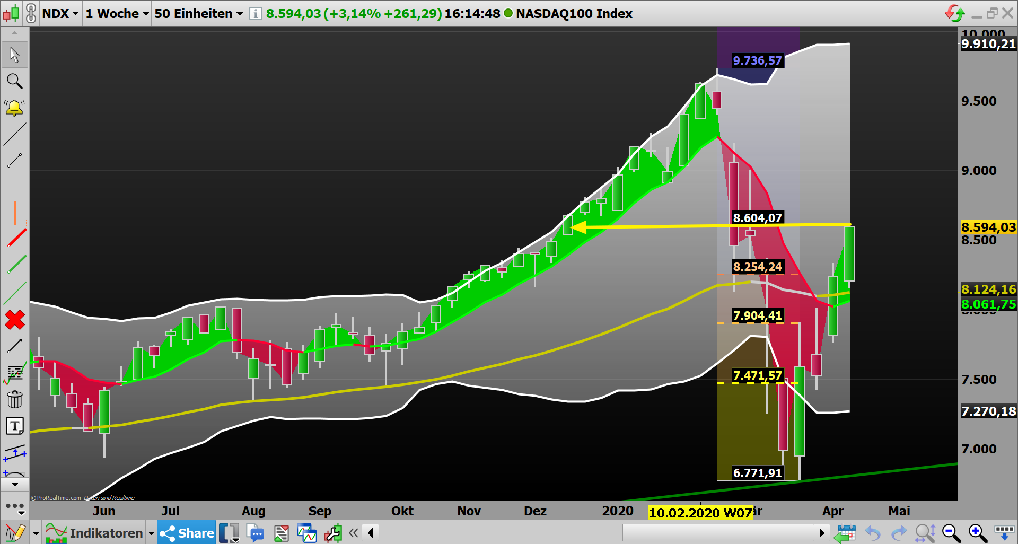Activate the magnifier zoom tool
This screenshot has height=544, width=1018.
[15, 81]
